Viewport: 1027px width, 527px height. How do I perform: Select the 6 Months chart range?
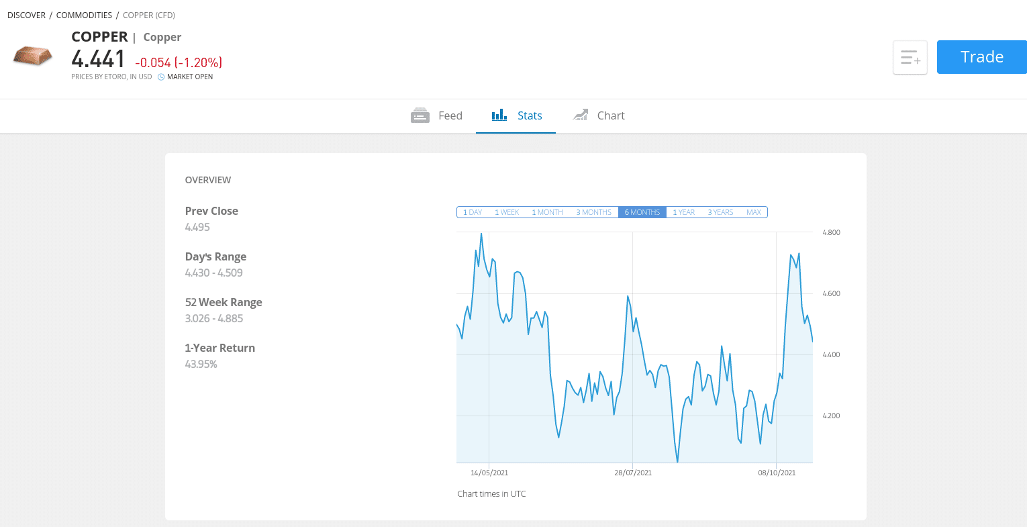click(x=642, y=212)
